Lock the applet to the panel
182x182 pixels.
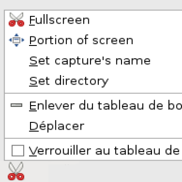click(x=93, y=151)
